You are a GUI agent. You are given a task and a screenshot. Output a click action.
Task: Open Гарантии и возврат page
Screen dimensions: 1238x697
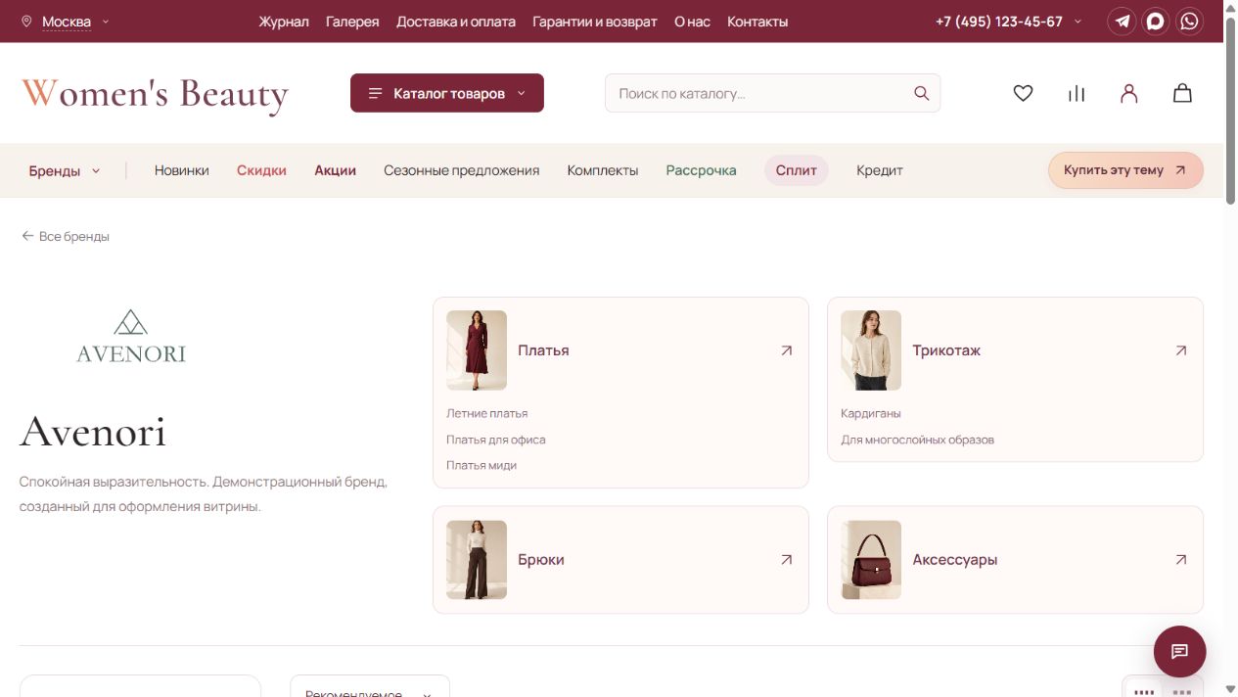(x=595, y=22)
